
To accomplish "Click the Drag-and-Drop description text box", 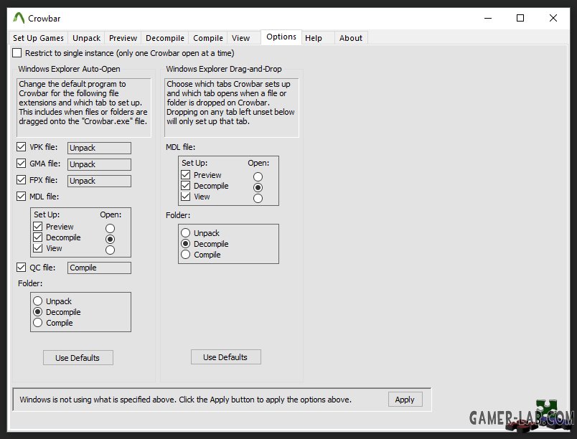I will point(232,108).
